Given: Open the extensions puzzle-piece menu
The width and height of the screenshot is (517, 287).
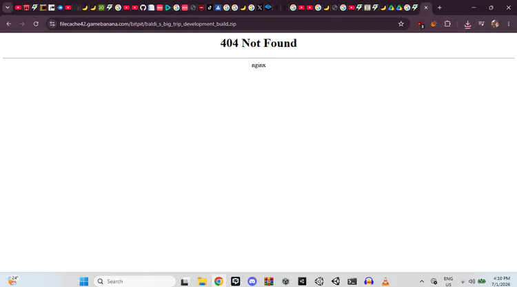Looking at the screenshot, I should (x=447, y=23).
